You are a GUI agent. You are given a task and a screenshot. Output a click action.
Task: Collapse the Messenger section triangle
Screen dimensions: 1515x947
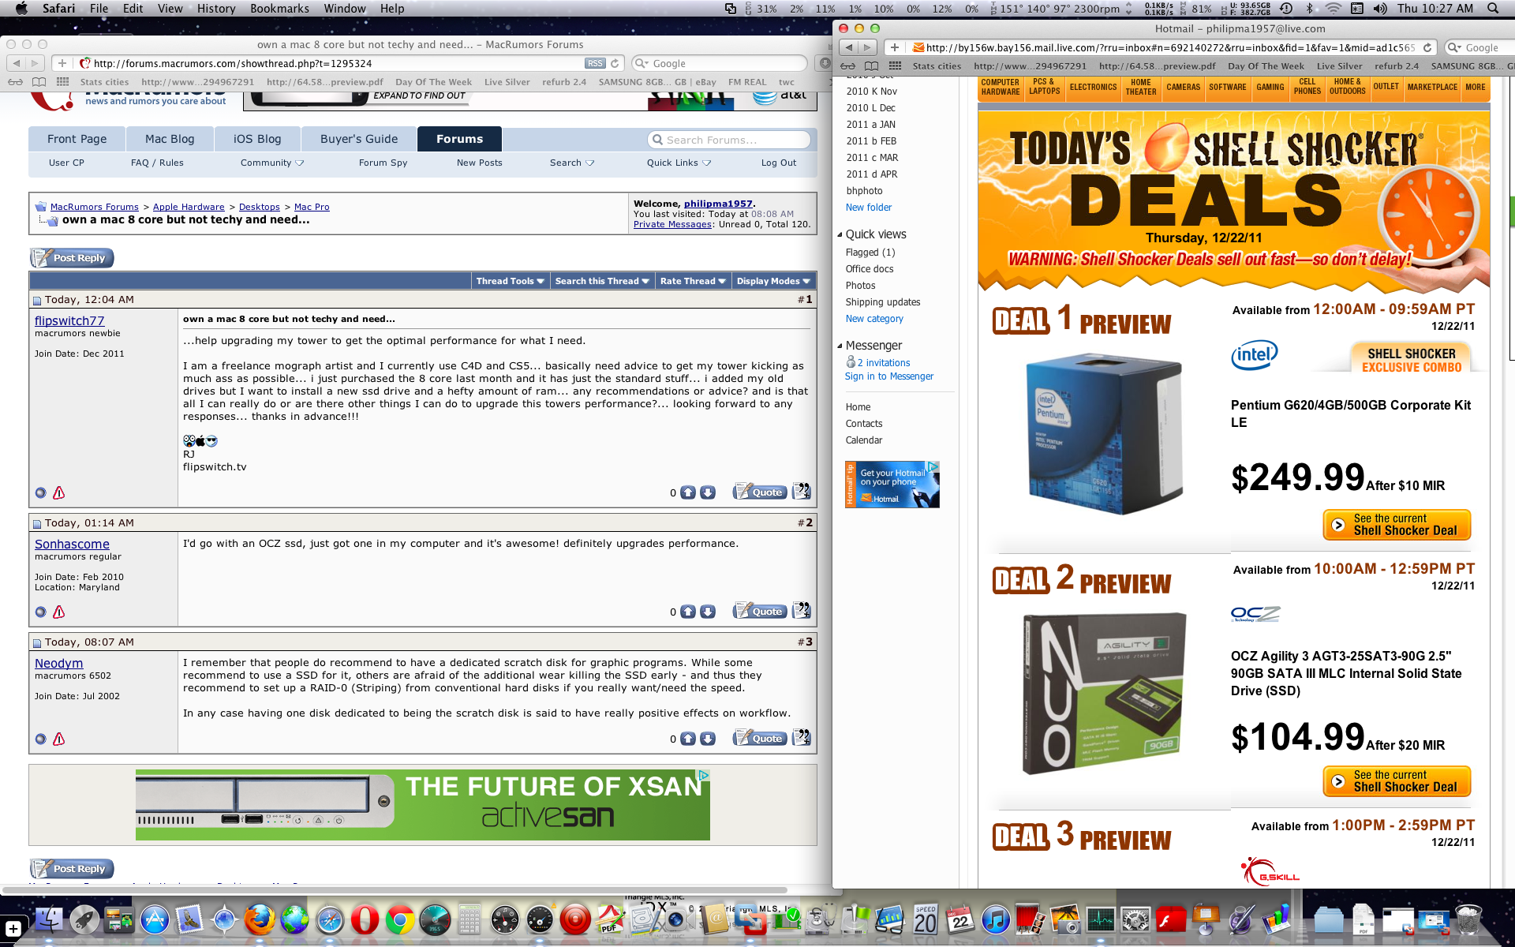[x=840, y=346]
